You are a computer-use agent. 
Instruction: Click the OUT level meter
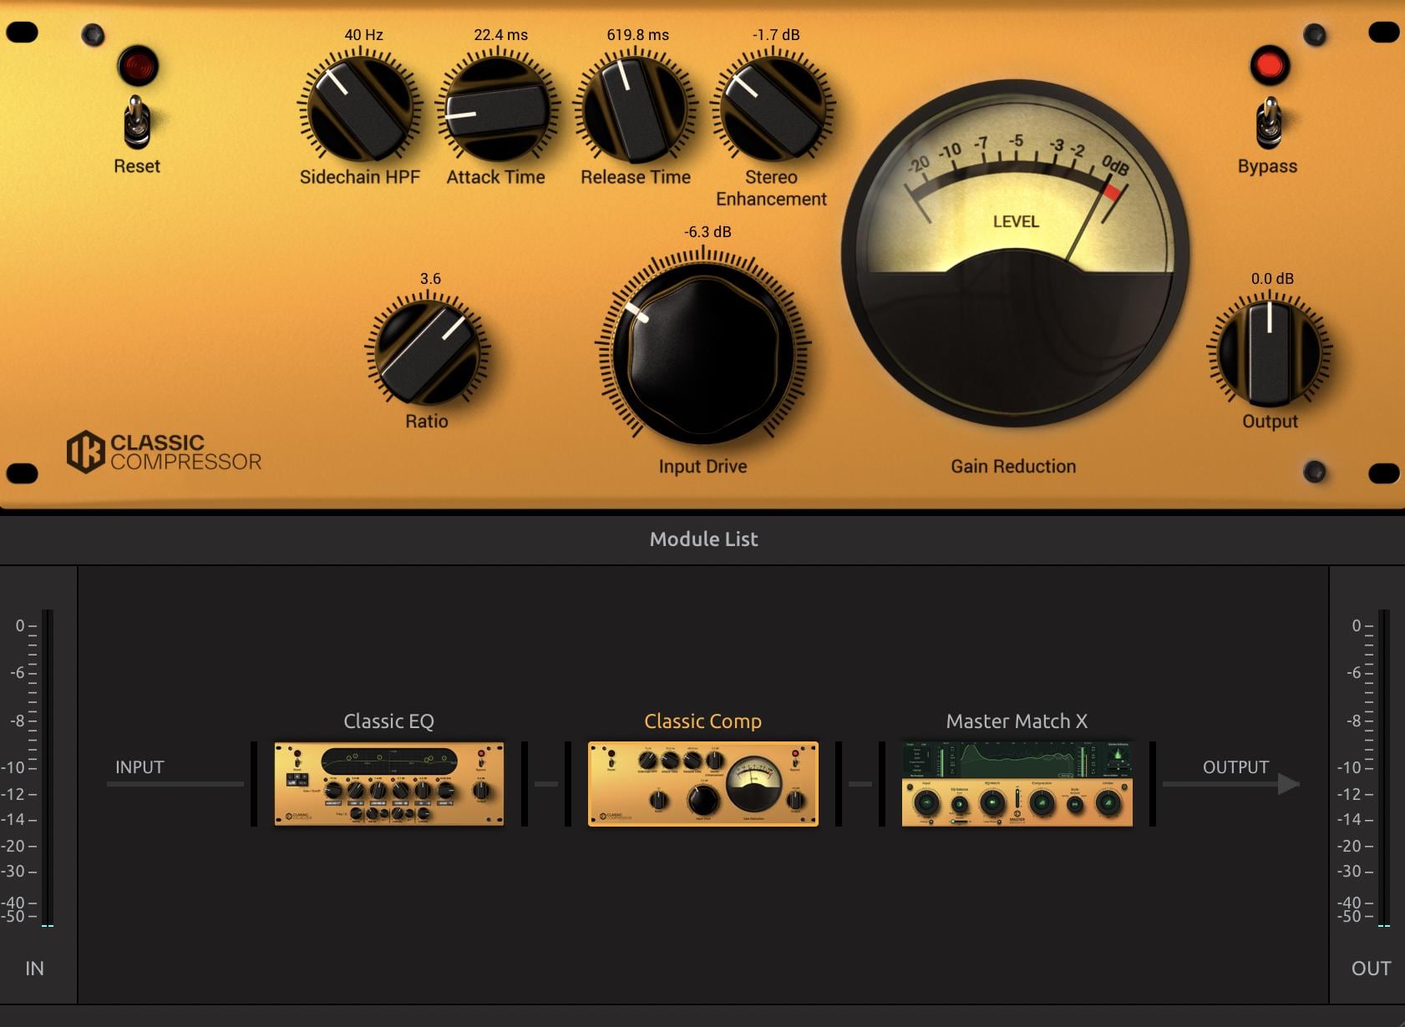click(x=1384, y=768)
